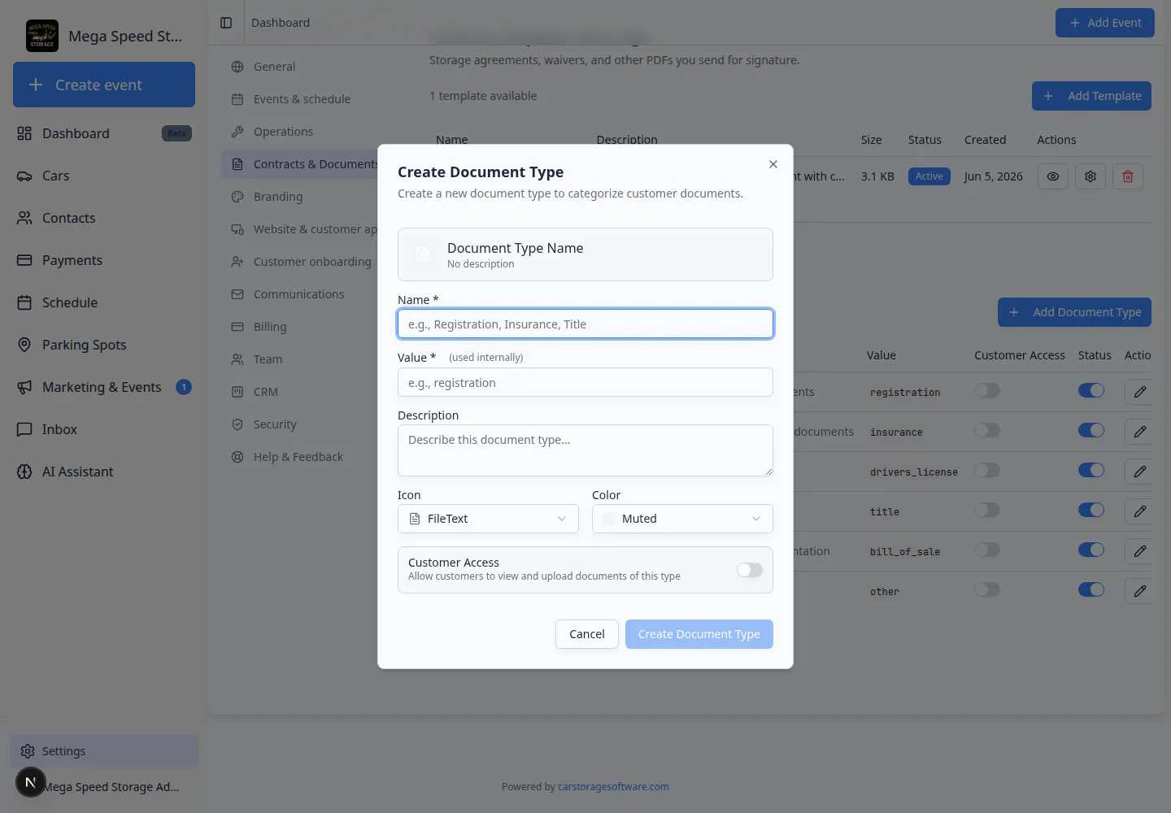Open Marketing & Events in the sidebar
Viewport: 1171px width, 813px height.
(x=104, y=387)
